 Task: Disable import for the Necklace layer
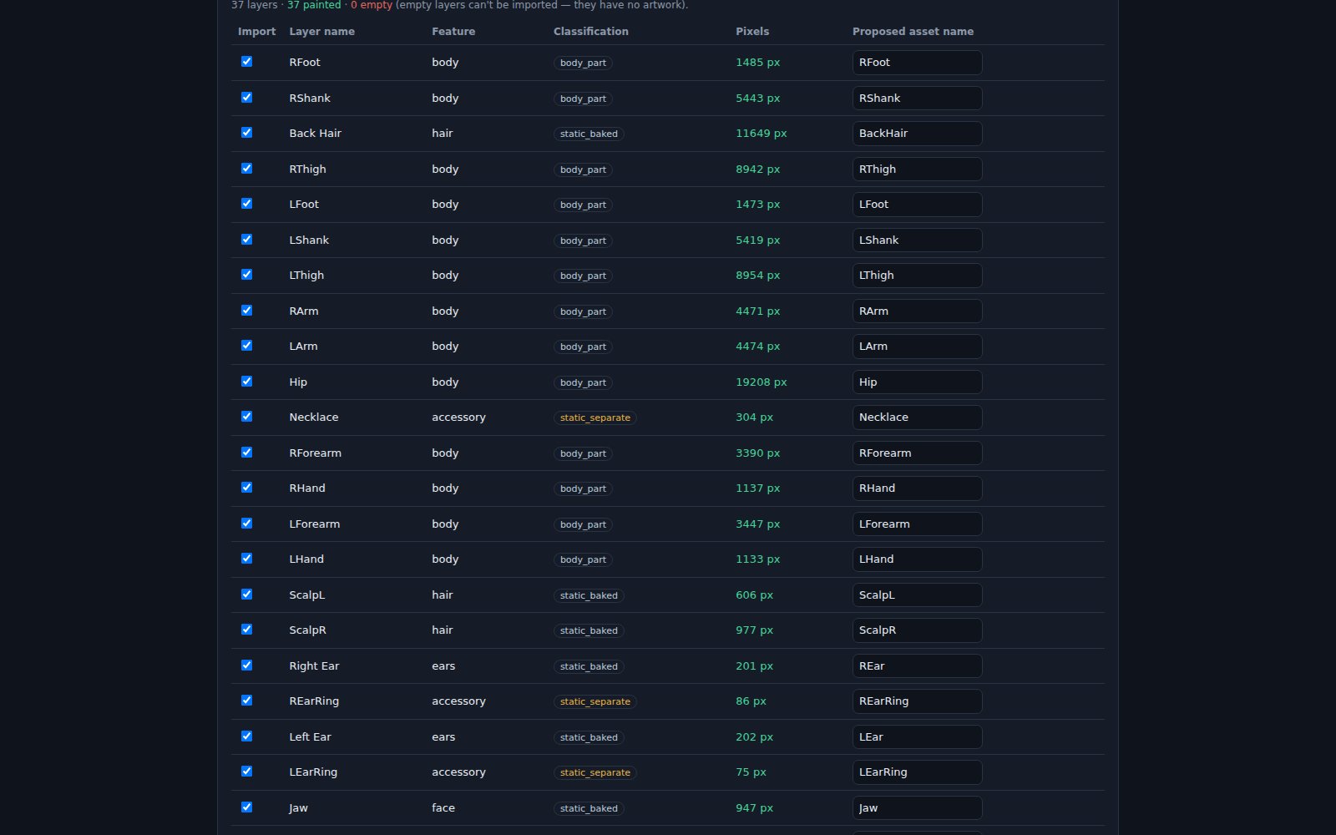(246, 417)
